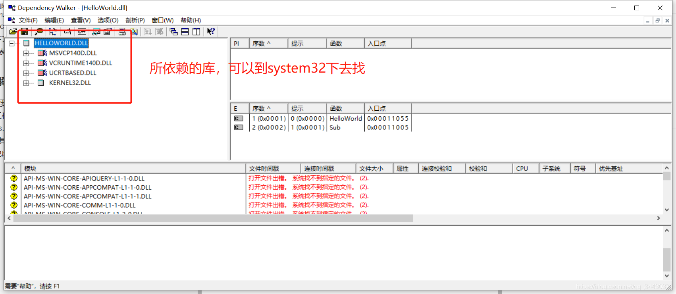
Task: Sort module list by 文件时间戳 column
Action: pos(273,169)
